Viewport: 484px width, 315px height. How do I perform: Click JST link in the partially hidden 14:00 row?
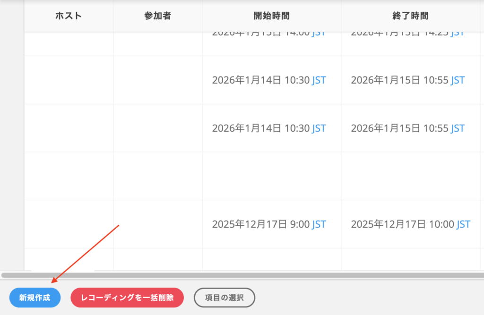[x=319, y=34]
